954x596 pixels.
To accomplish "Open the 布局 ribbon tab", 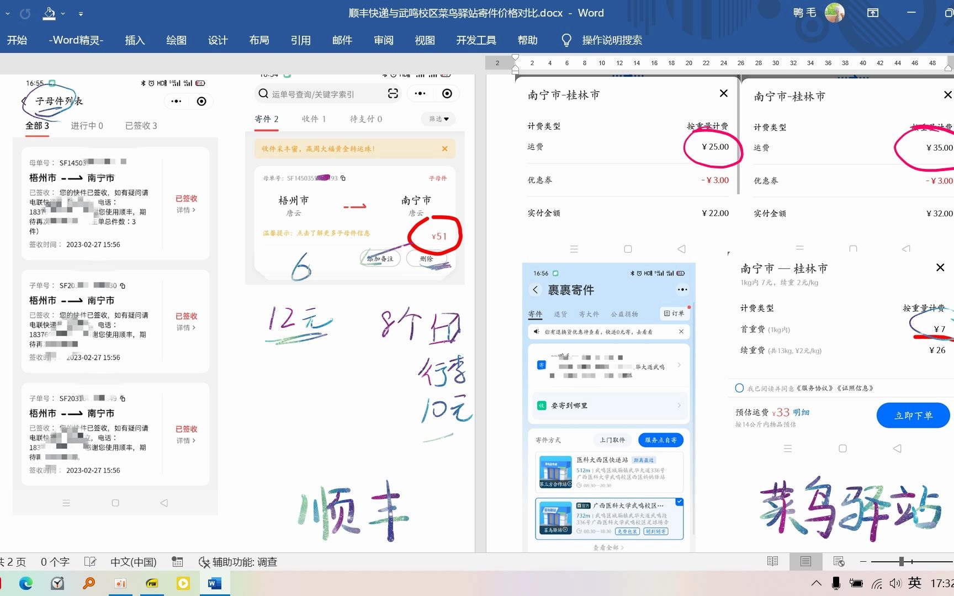I will pos(259,40).
